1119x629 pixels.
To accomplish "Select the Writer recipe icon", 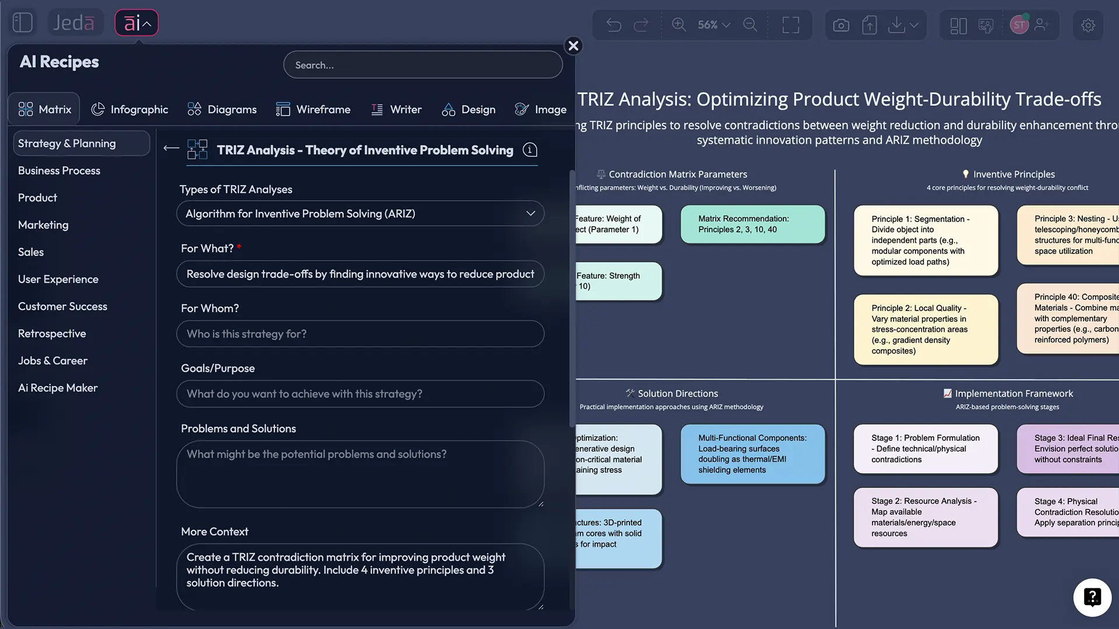I will pyautogui.click(x=376, y=109).
